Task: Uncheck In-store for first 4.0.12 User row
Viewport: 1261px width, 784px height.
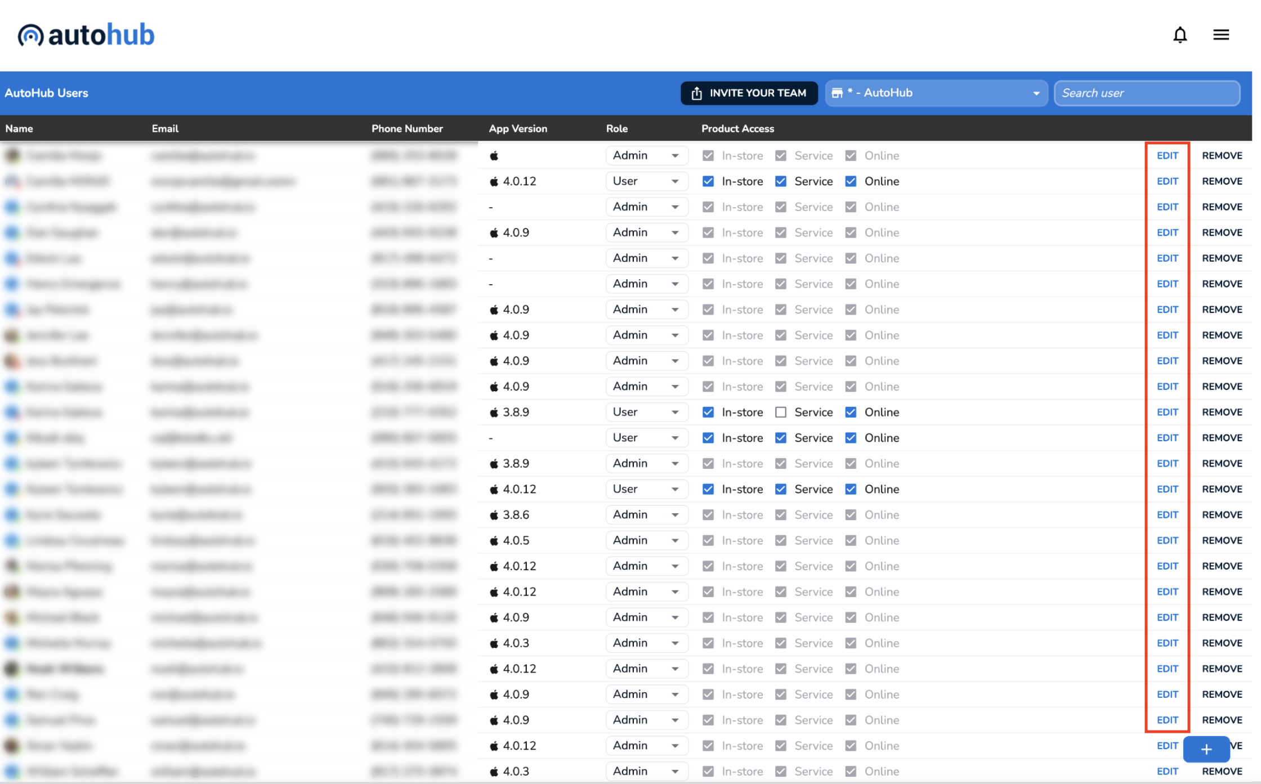Action: (708, 182)
